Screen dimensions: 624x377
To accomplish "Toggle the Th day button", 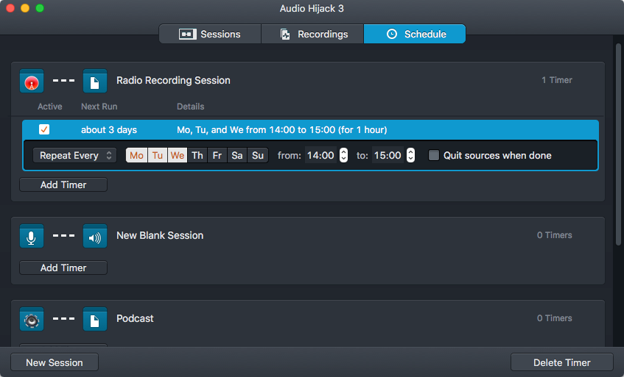I will [x=197, y=156].
